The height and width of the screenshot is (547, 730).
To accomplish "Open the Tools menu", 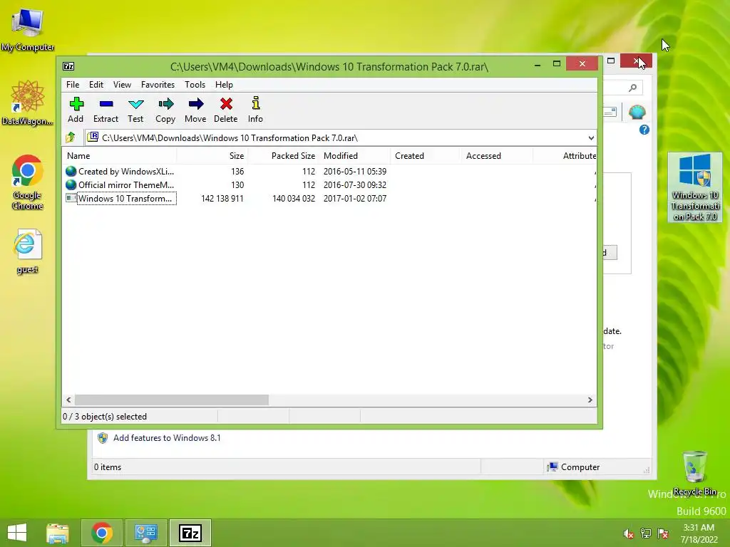I will tap(195, 85).
